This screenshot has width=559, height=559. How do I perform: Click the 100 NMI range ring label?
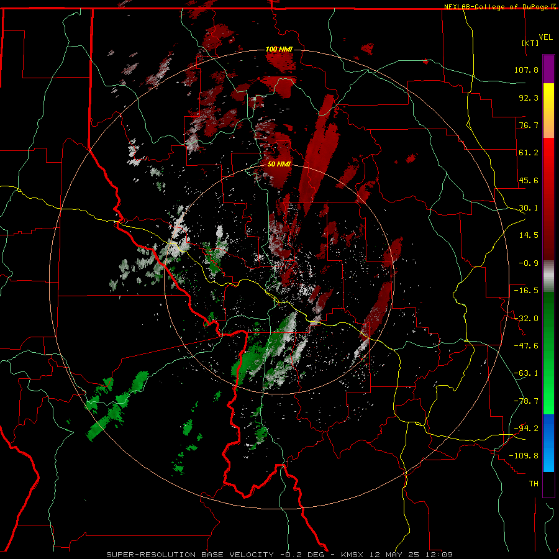(279, 49)
